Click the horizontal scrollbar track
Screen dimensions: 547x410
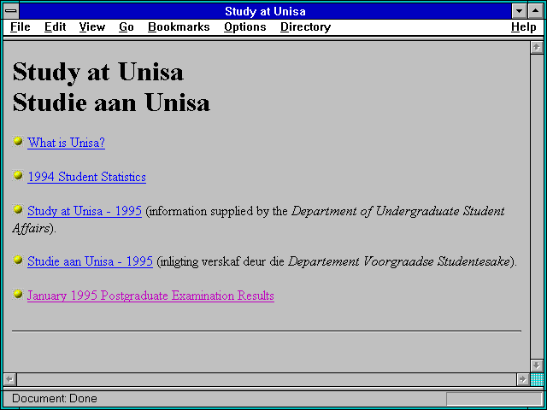(x=267, y=379)
